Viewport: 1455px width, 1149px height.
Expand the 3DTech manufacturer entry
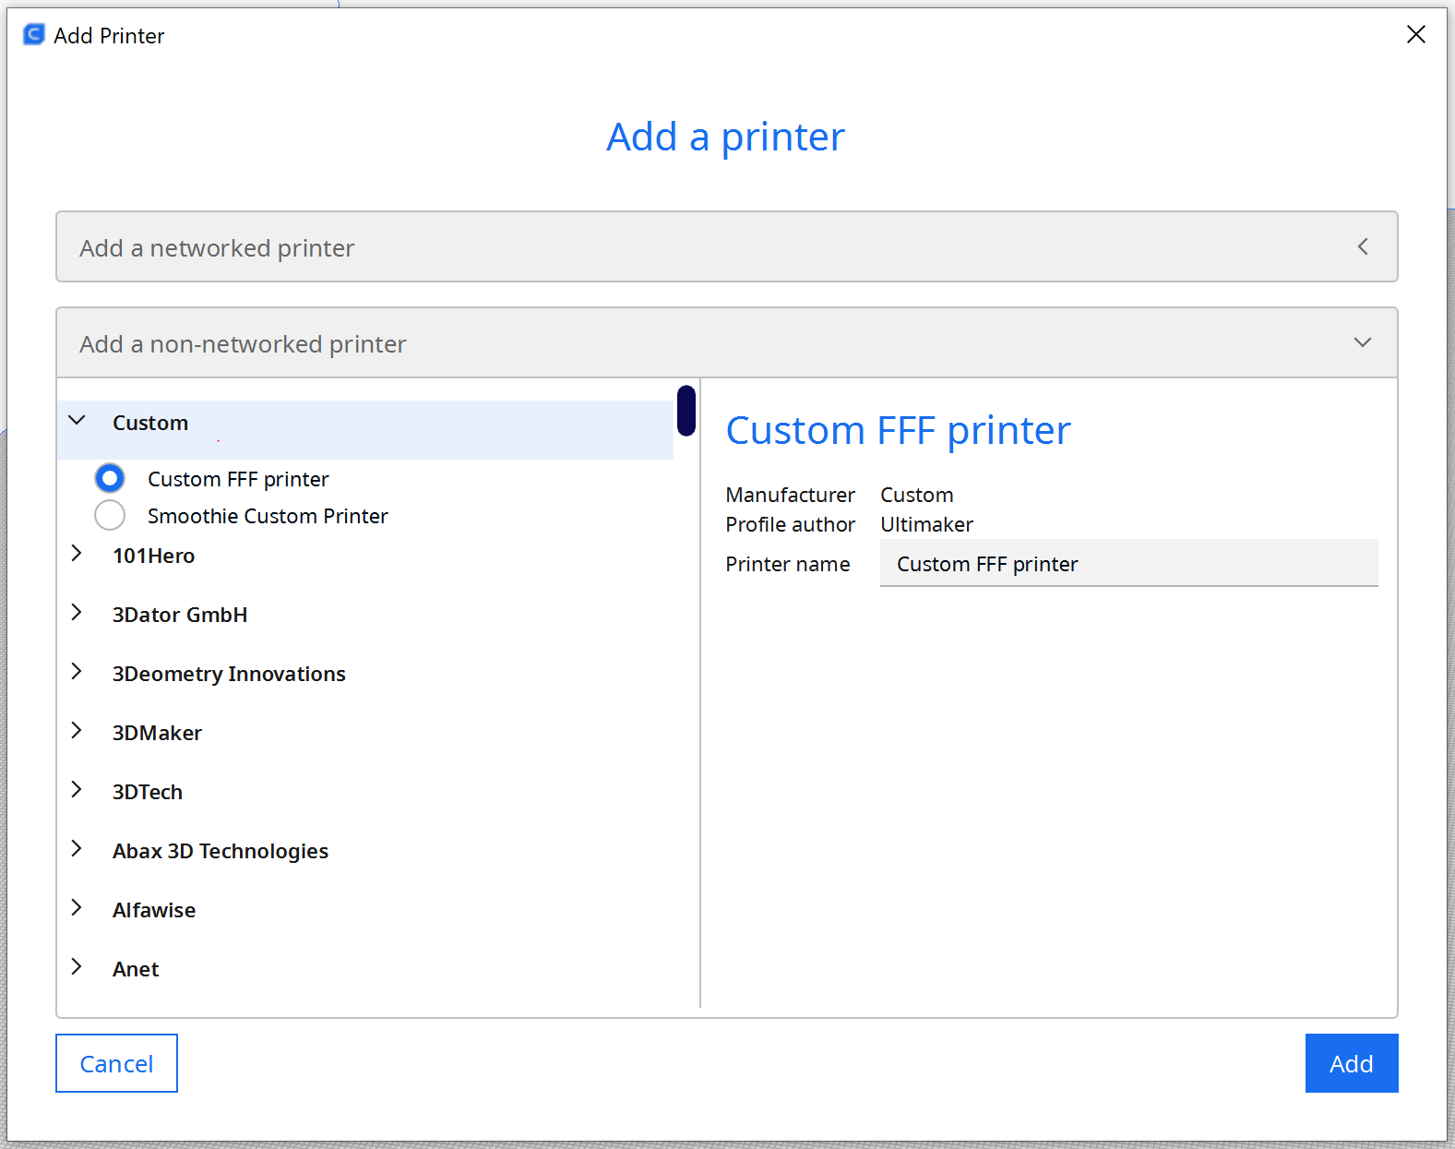tap(78, 790)
